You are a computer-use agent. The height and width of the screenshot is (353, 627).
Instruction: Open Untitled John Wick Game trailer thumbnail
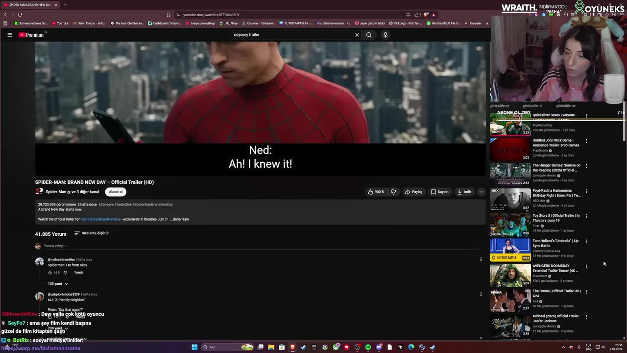[x=510, y=150]
